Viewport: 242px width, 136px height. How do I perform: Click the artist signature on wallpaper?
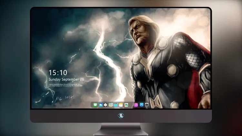64,98
